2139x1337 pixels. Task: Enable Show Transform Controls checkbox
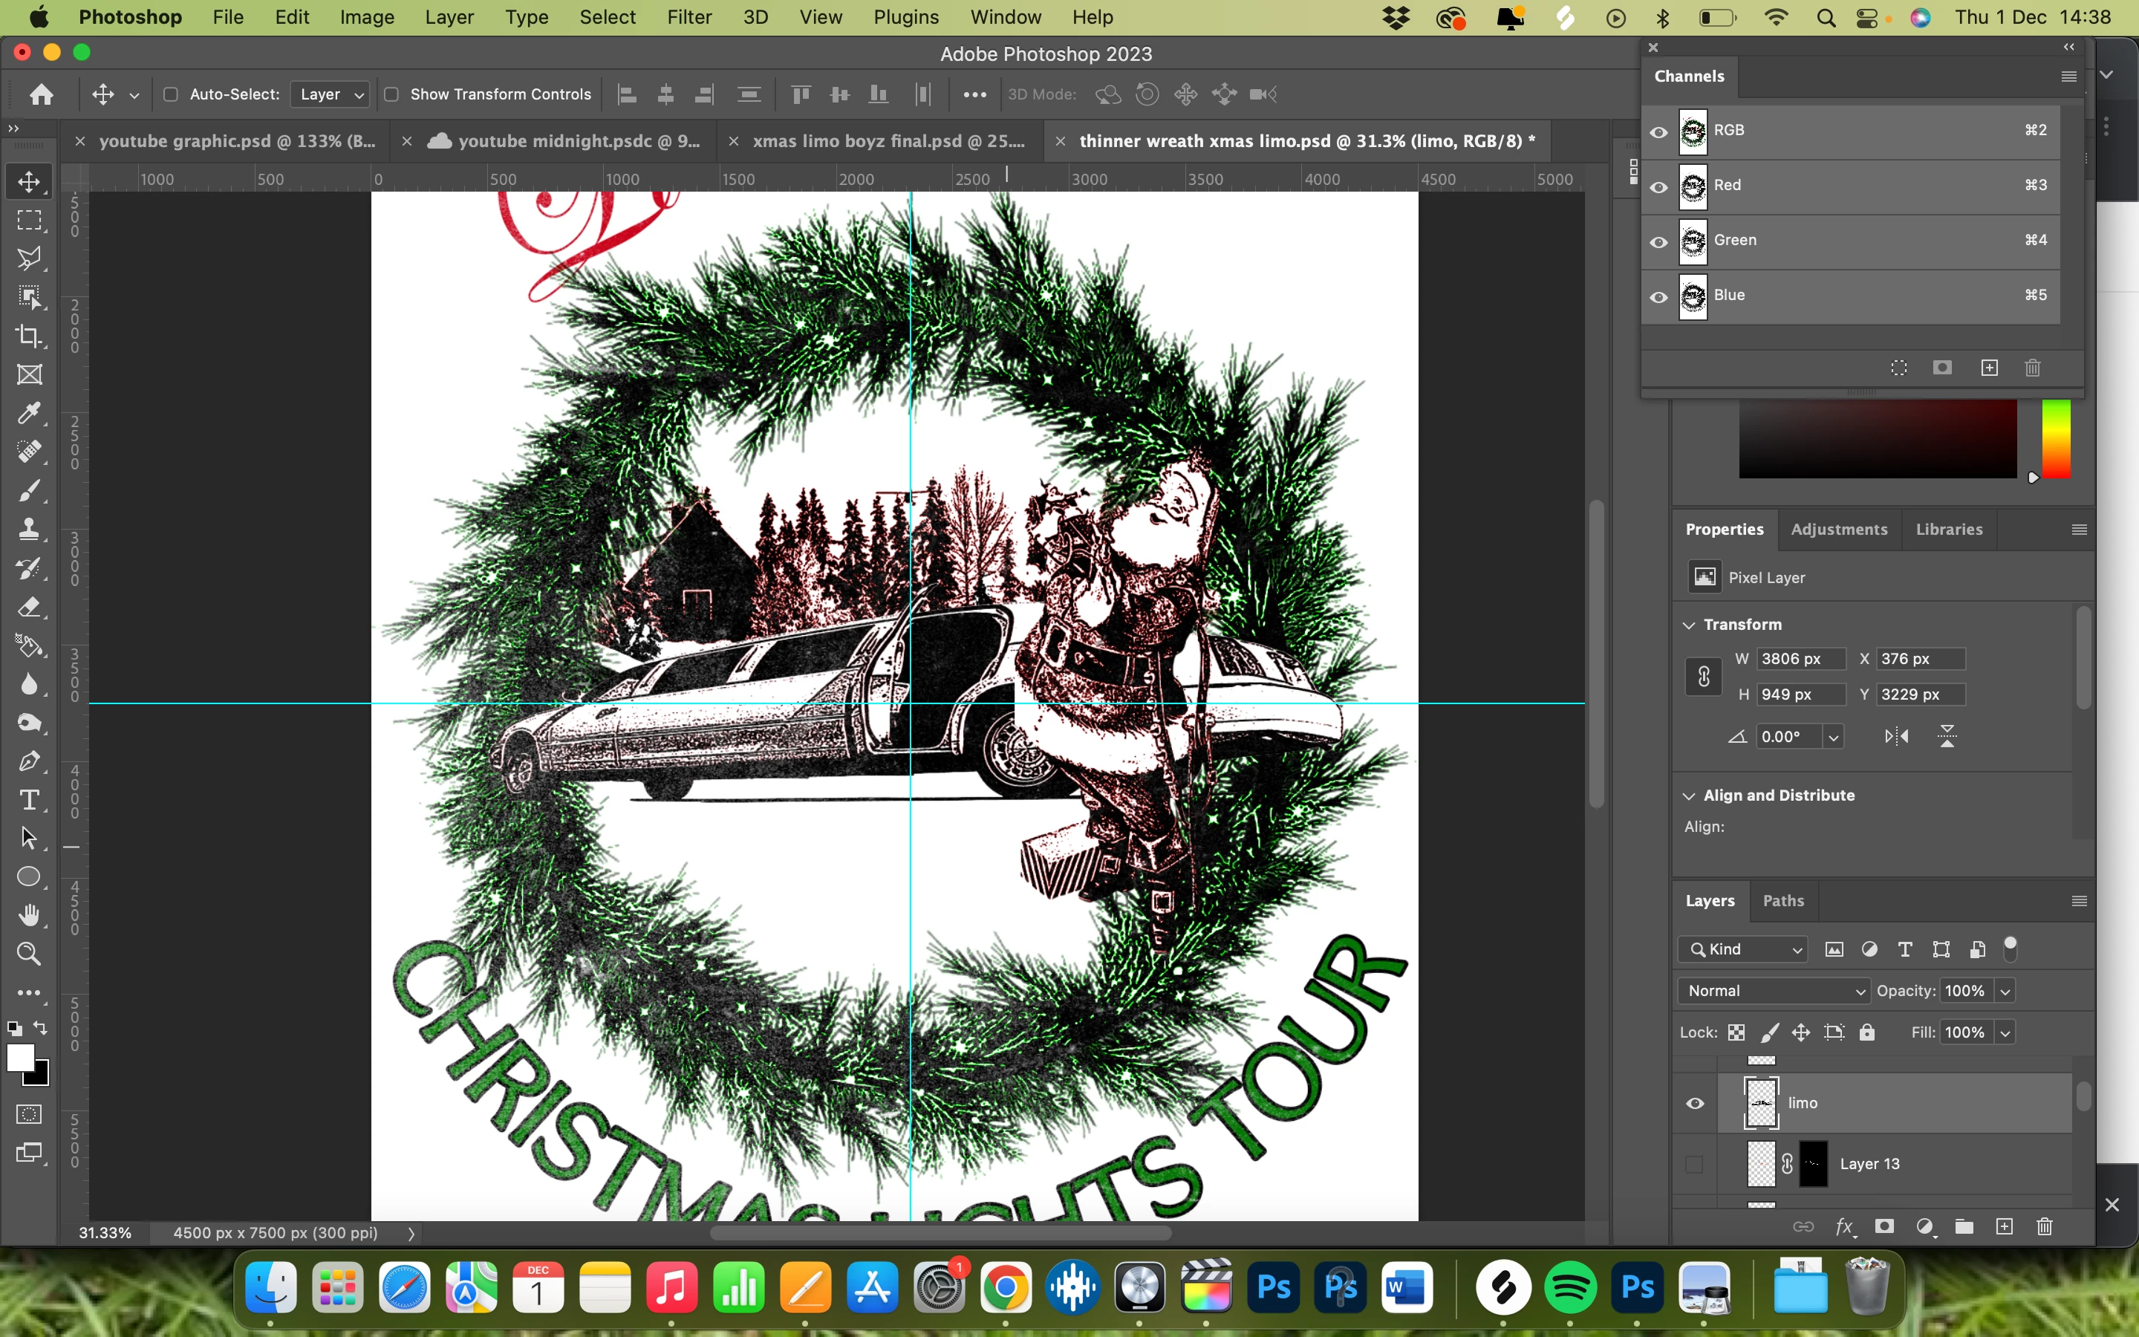coord(391,94)
